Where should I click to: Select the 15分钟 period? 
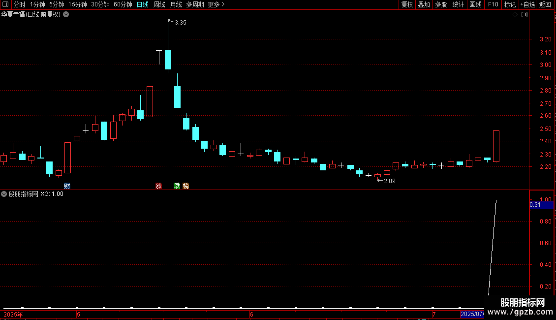point(77,4)
